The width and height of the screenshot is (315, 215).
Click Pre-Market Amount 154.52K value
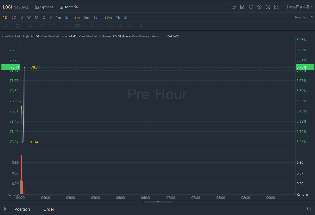click(173, 36)
